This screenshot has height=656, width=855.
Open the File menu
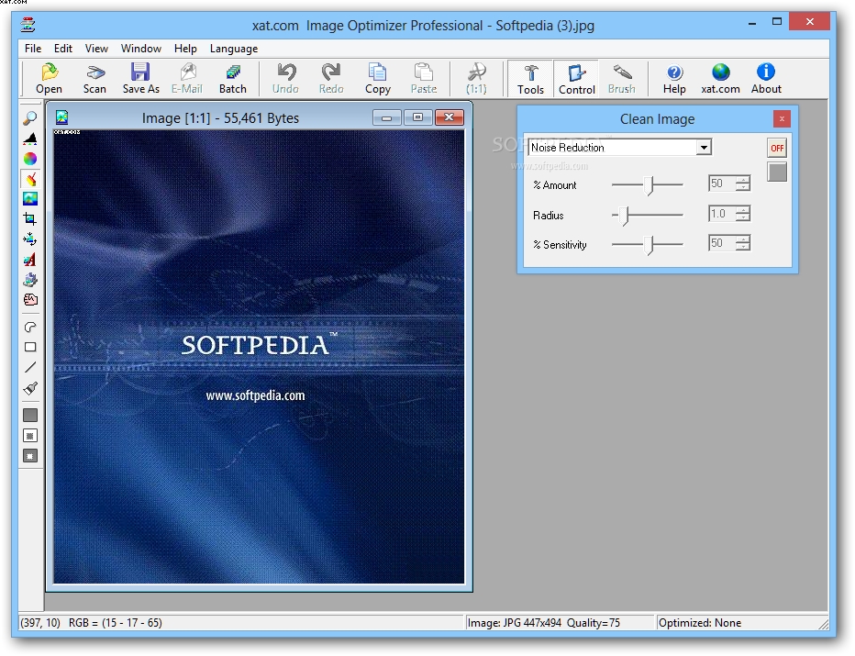point(33,49)
